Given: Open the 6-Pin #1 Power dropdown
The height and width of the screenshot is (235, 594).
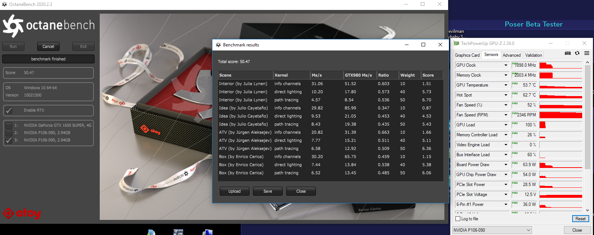Looking at the screenshot, I should click(x=506, y=204).
